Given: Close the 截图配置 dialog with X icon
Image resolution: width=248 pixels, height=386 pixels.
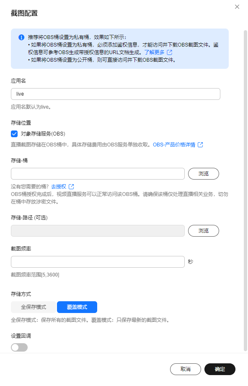Looking at the screenshot, I should [x=237, y=7].
